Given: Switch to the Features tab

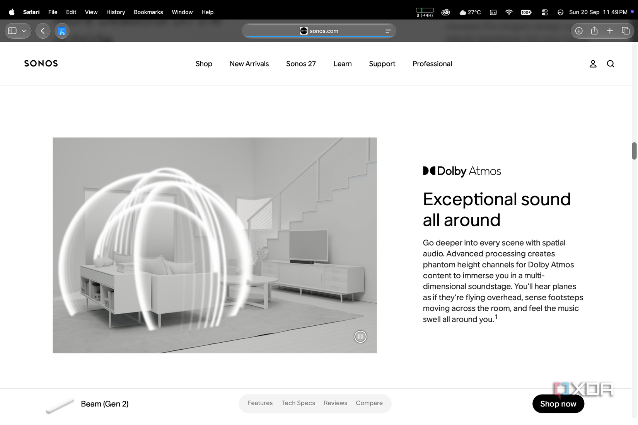Looking at the screenshot, I should [260, 403].
